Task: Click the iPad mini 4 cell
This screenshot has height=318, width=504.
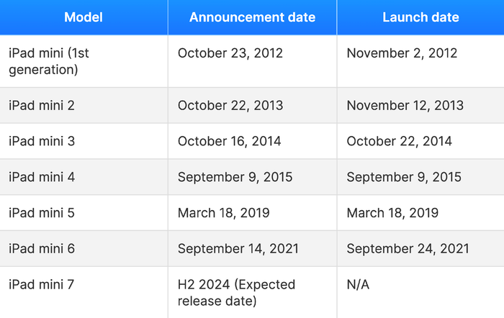Action: coord(42,177)
